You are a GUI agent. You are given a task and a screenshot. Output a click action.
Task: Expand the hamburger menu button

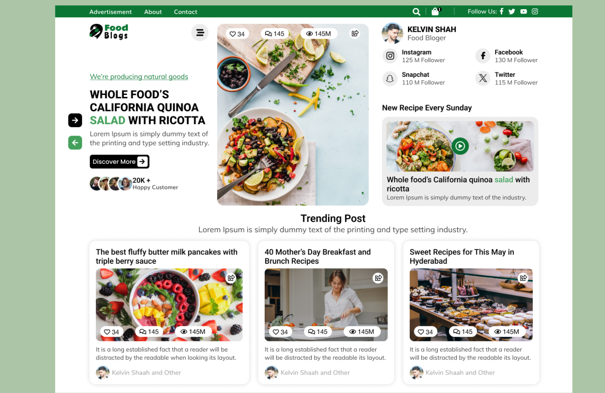coord(200,32)
